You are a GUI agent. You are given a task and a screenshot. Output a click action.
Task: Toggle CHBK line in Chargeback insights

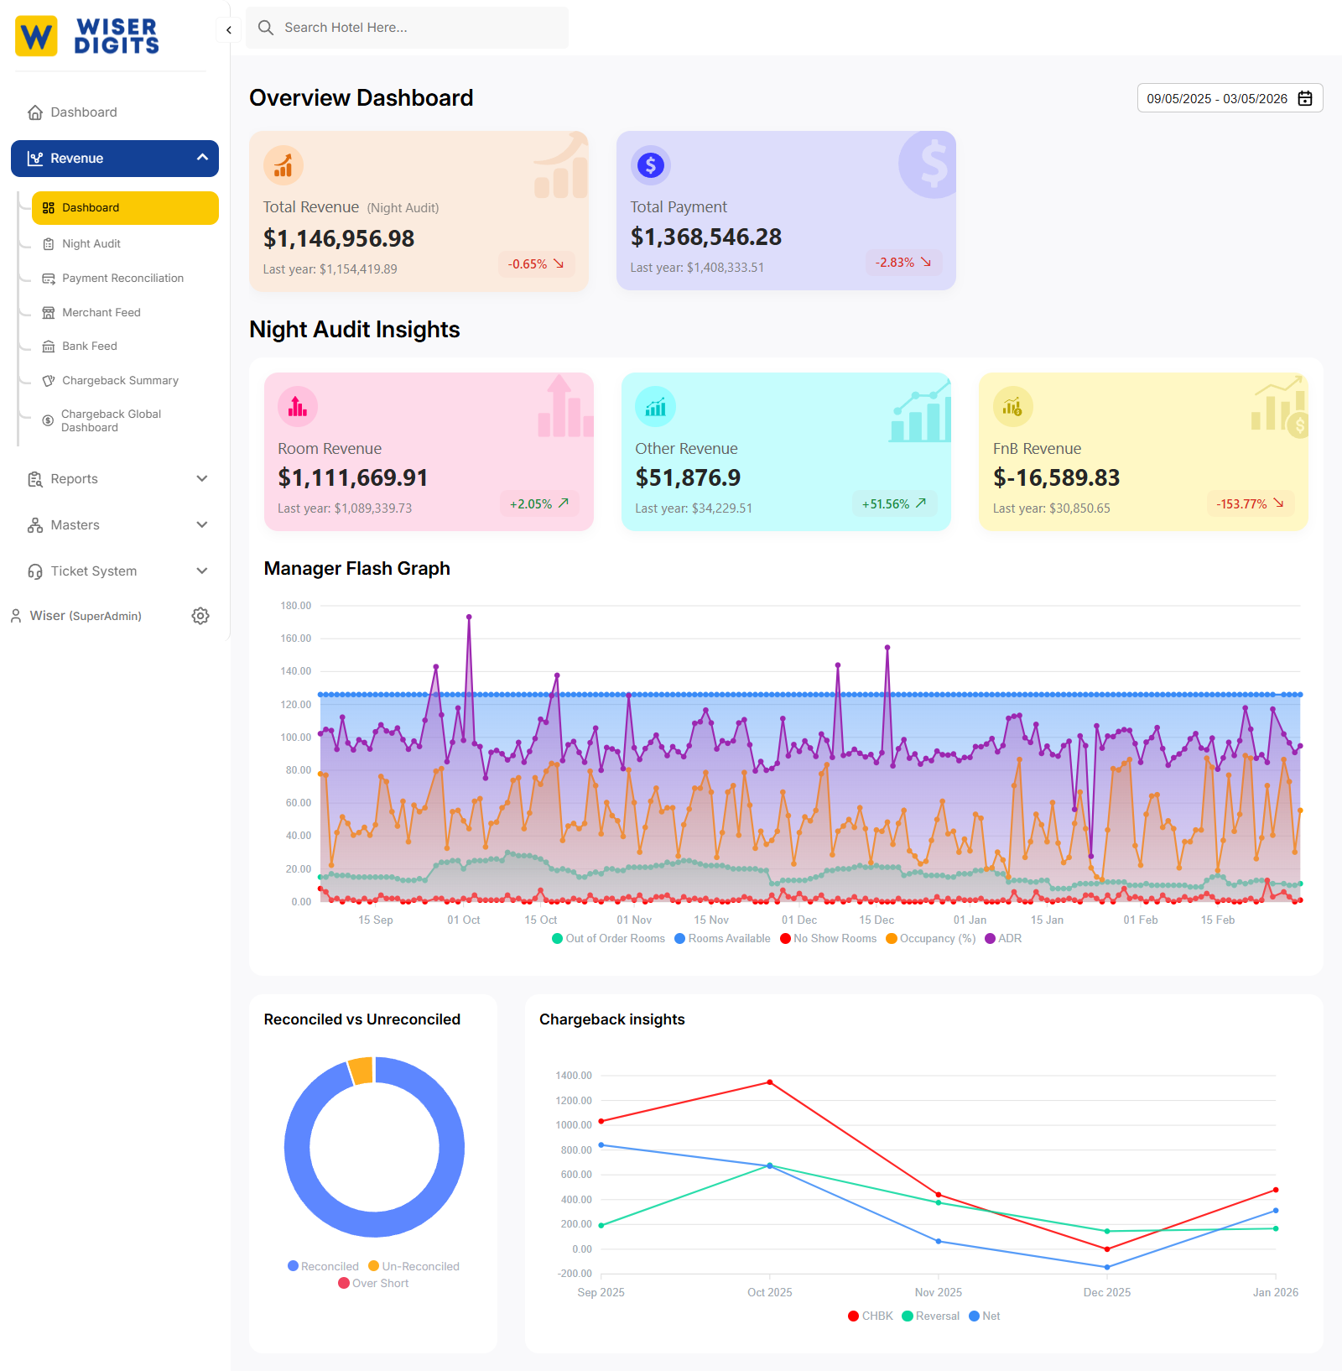870,1316
